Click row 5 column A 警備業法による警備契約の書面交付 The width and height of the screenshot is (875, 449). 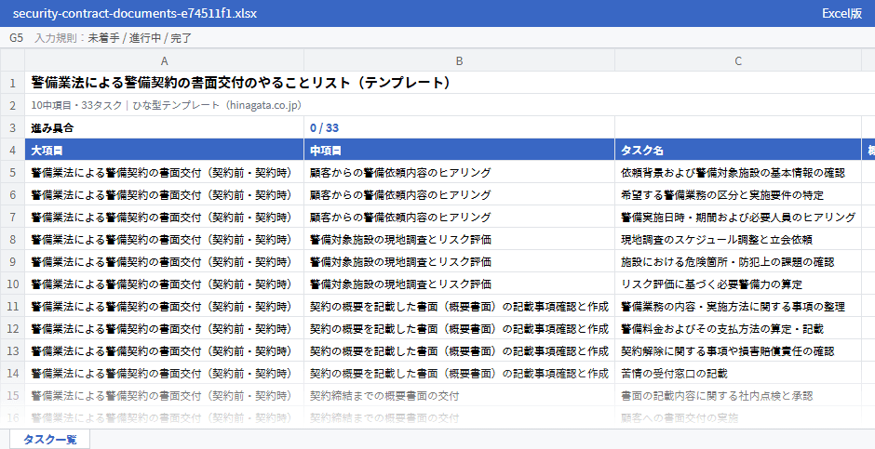[164, 173]
